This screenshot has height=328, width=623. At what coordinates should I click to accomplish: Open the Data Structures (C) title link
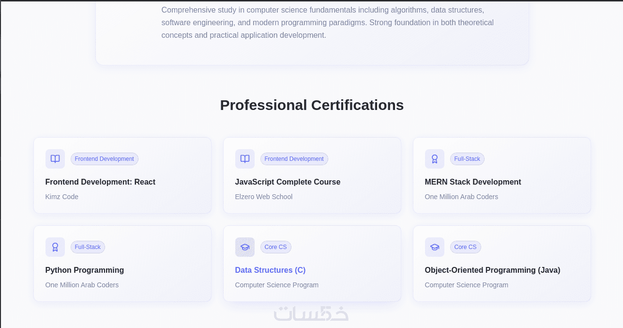270,270
